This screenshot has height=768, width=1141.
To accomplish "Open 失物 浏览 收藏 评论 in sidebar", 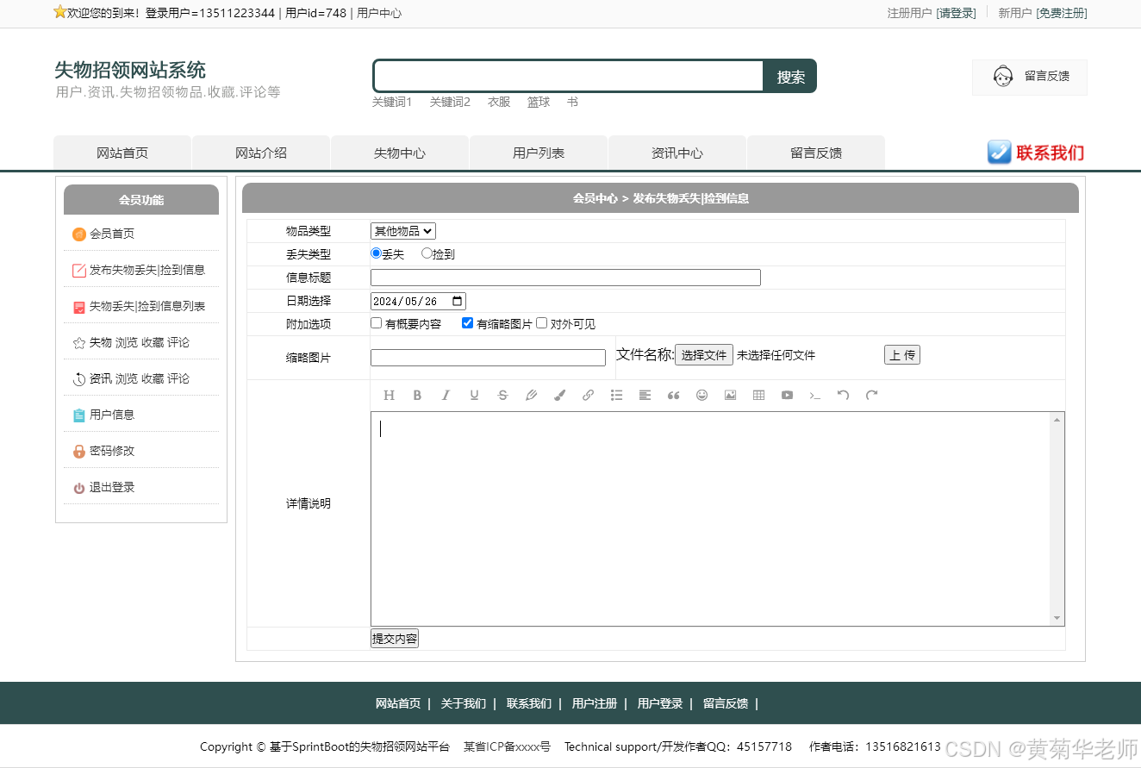I will click(140, 342).
